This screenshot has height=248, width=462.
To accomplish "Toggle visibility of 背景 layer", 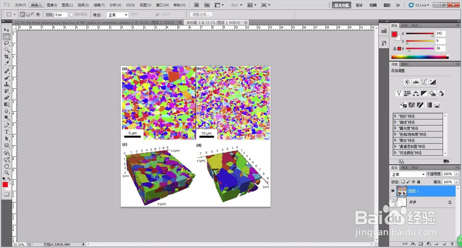I will 393,202.
